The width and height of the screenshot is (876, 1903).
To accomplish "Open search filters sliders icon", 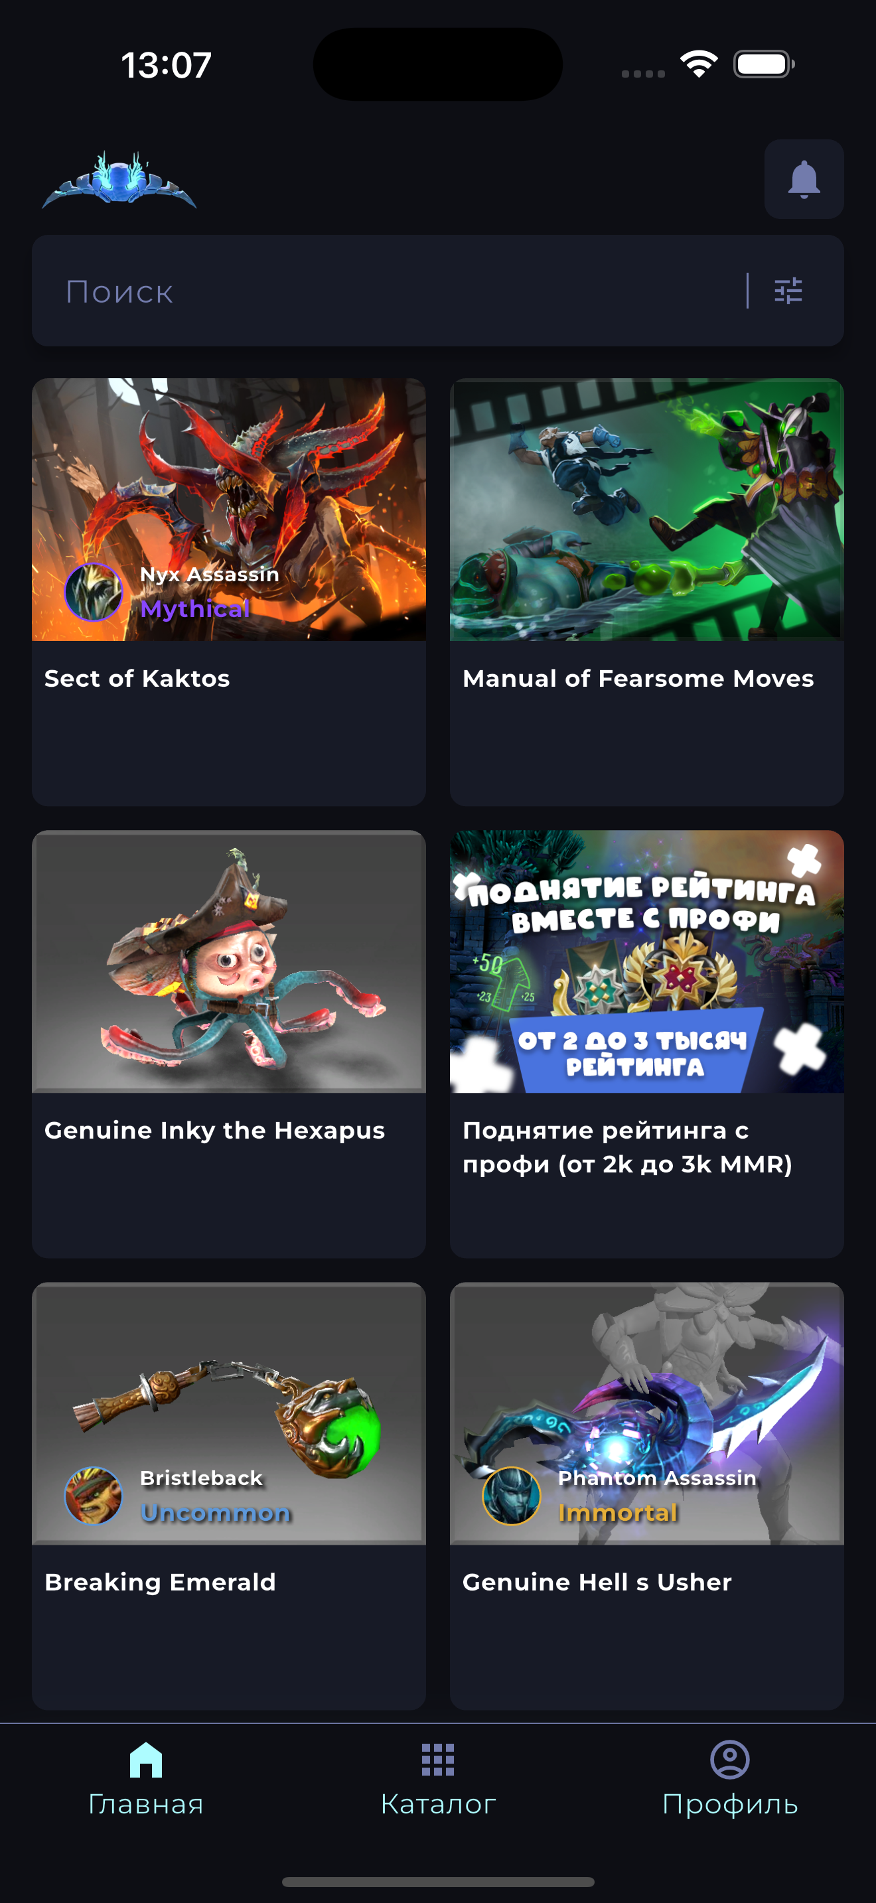I will 787,291.
